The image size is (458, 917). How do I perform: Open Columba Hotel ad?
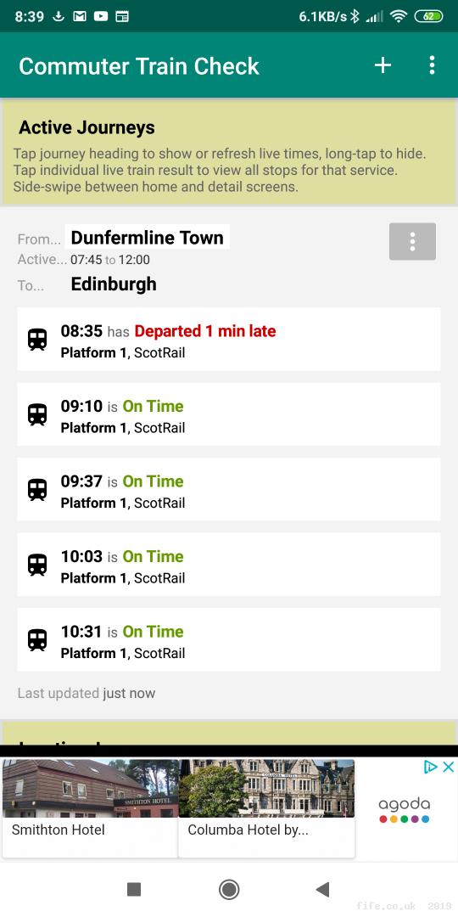point(266,808)
